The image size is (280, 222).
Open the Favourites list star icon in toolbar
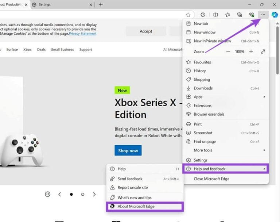click(227, 15)
